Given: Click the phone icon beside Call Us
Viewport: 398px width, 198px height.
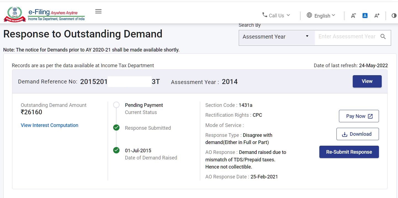Looking at the screenshot, I should tap(264, 15).
